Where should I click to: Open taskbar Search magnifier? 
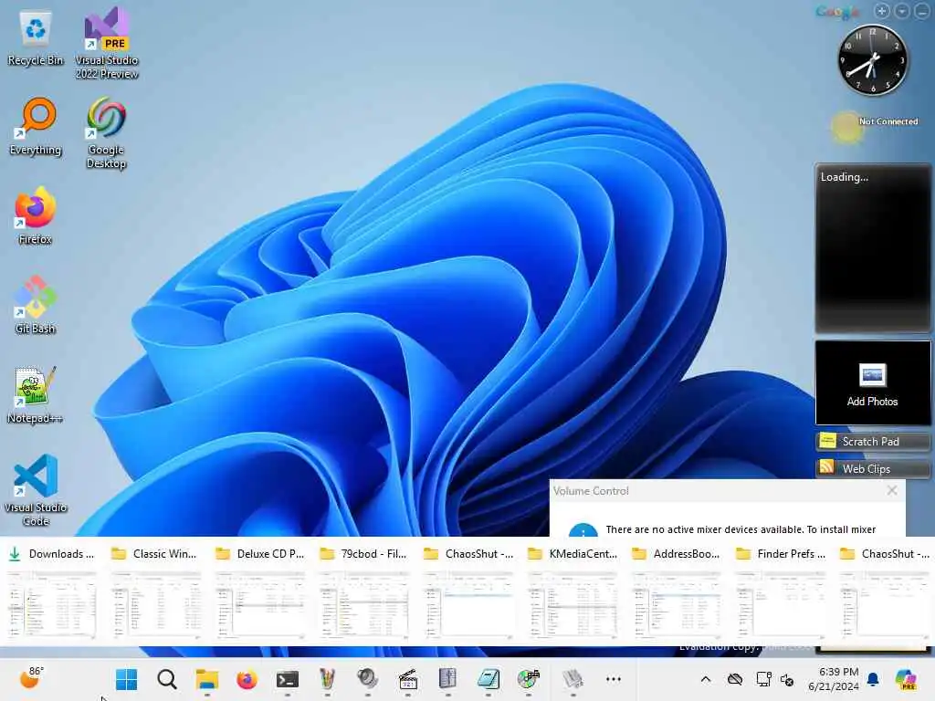(167, 679)
